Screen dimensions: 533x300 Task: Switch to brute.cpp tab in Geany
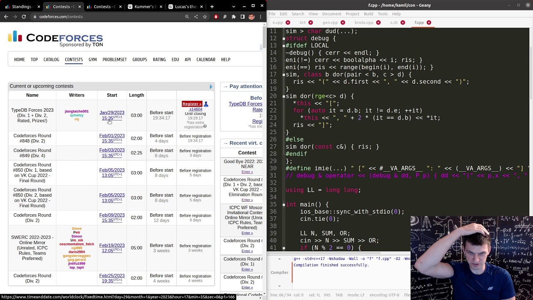pos(364,22)
